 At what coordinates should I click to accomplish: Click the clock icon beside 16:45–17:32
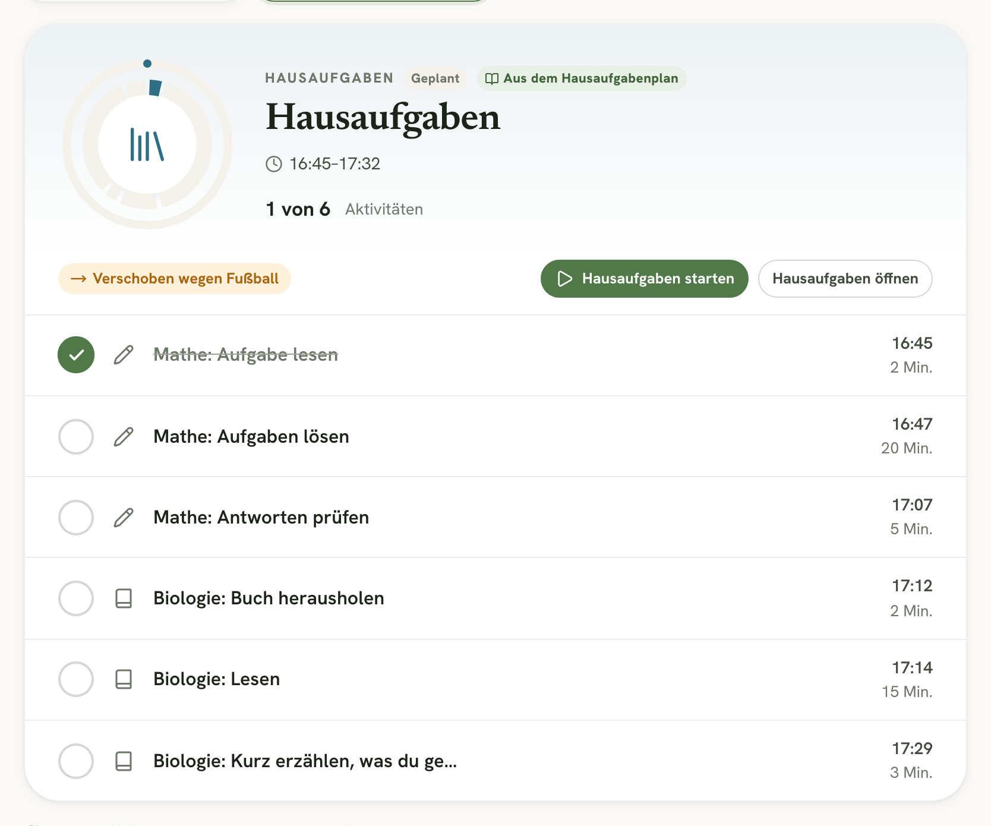click(274, 164)
